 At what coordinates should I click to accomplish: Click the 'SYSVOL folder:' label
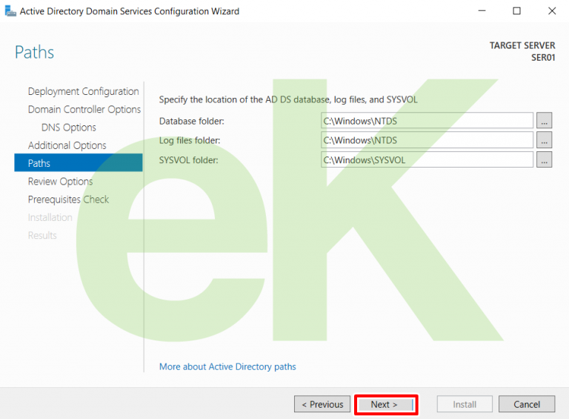pos(189,160)
